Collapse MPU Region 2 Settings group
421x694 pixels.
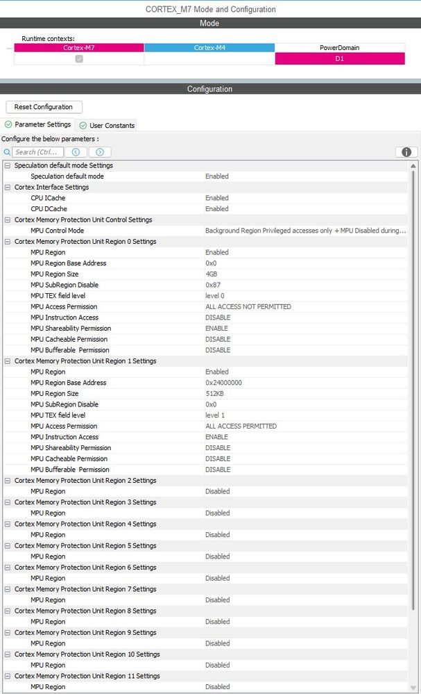click(x=8, y=480)
